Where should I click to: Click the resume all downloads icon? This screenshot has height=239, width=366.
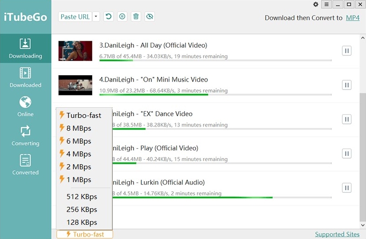point(109,17)
